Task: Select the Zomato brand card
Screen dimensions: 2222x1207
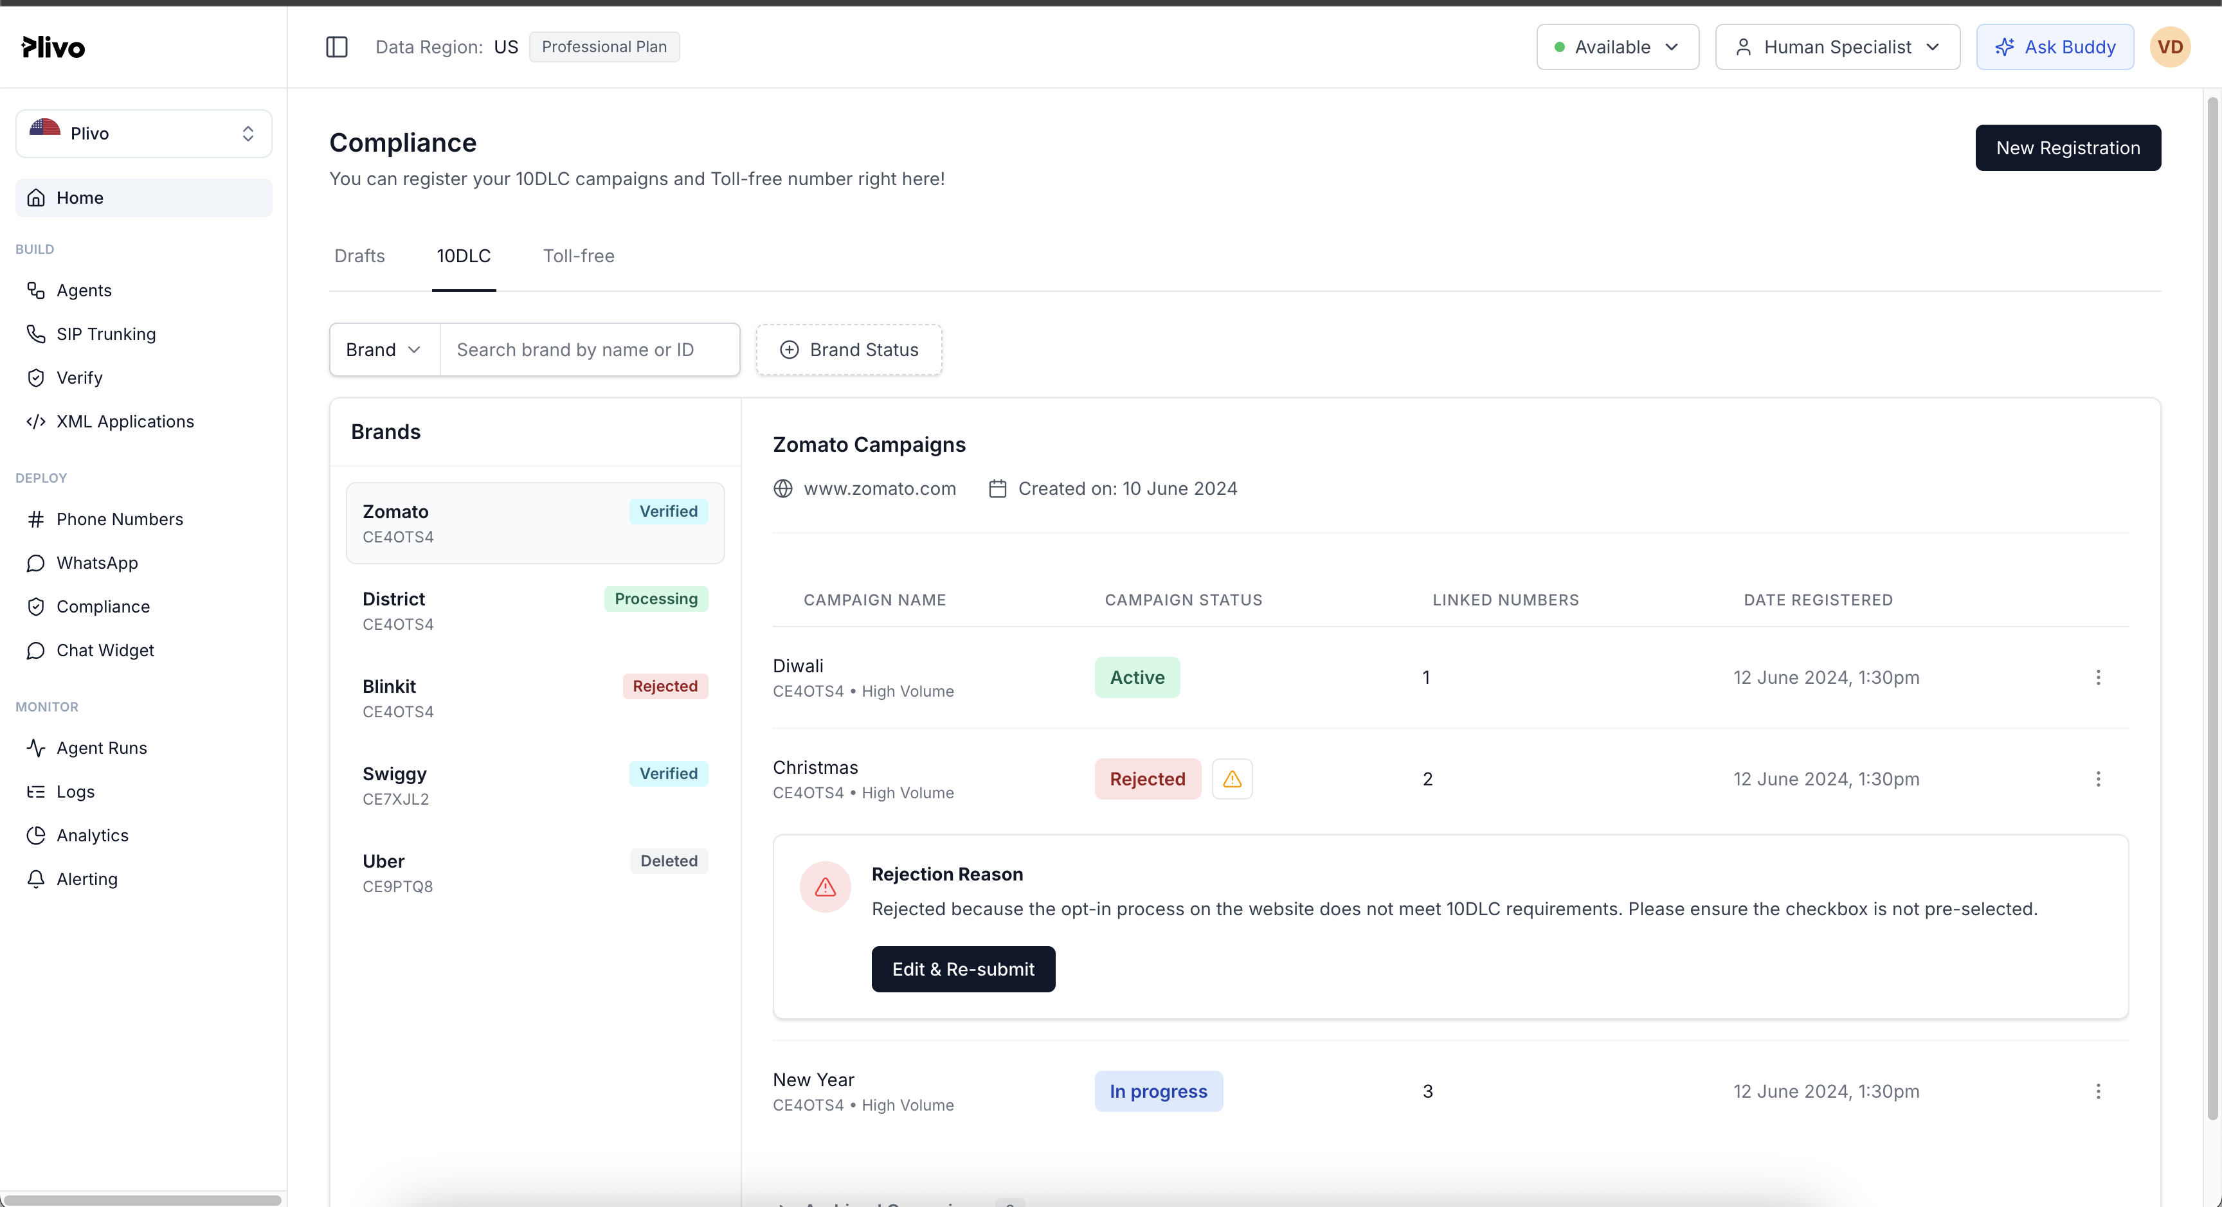Action: click(535, 523)
